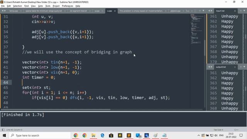Close the 2d segment tree.txt tab
The width and height of the screenshot is (247, 139).
tap(90, 11)
